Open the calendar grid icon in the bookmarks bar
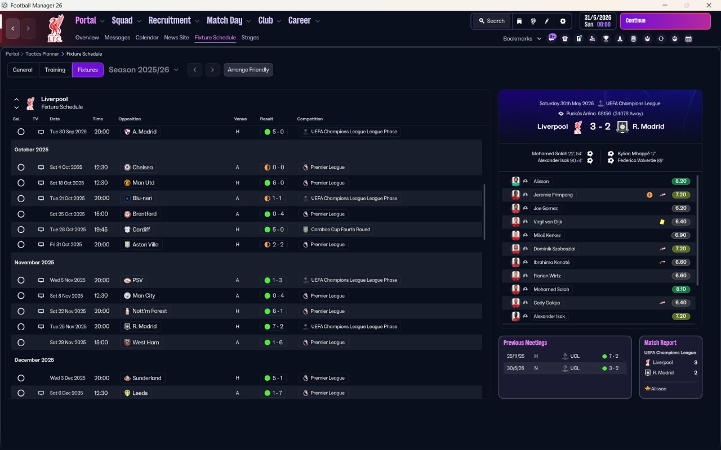This screenshot has width=721, height=450. (x=688, y=39)
